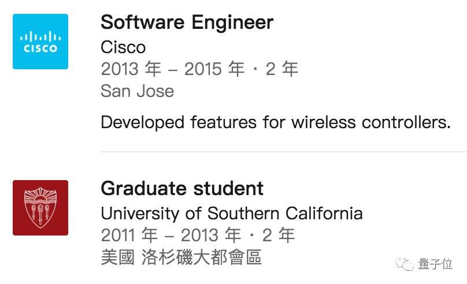The width and height of the screenshot is (467, 284).
Task: Click the San Jose location text
Action: 137,91
